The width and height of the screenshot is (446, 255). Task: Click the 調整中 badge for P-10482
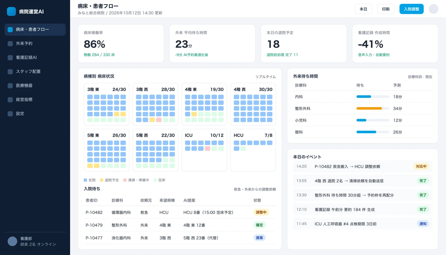click(261, 212)
